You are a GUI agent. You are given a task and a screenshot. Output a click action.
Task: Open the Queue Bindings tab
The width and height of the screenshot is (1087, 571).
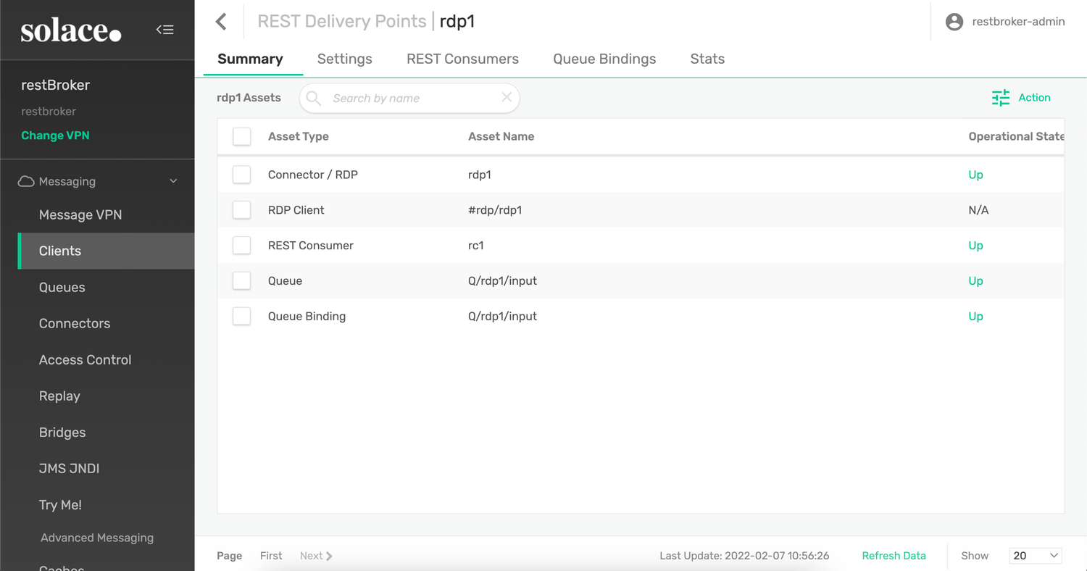coord(604,59)
